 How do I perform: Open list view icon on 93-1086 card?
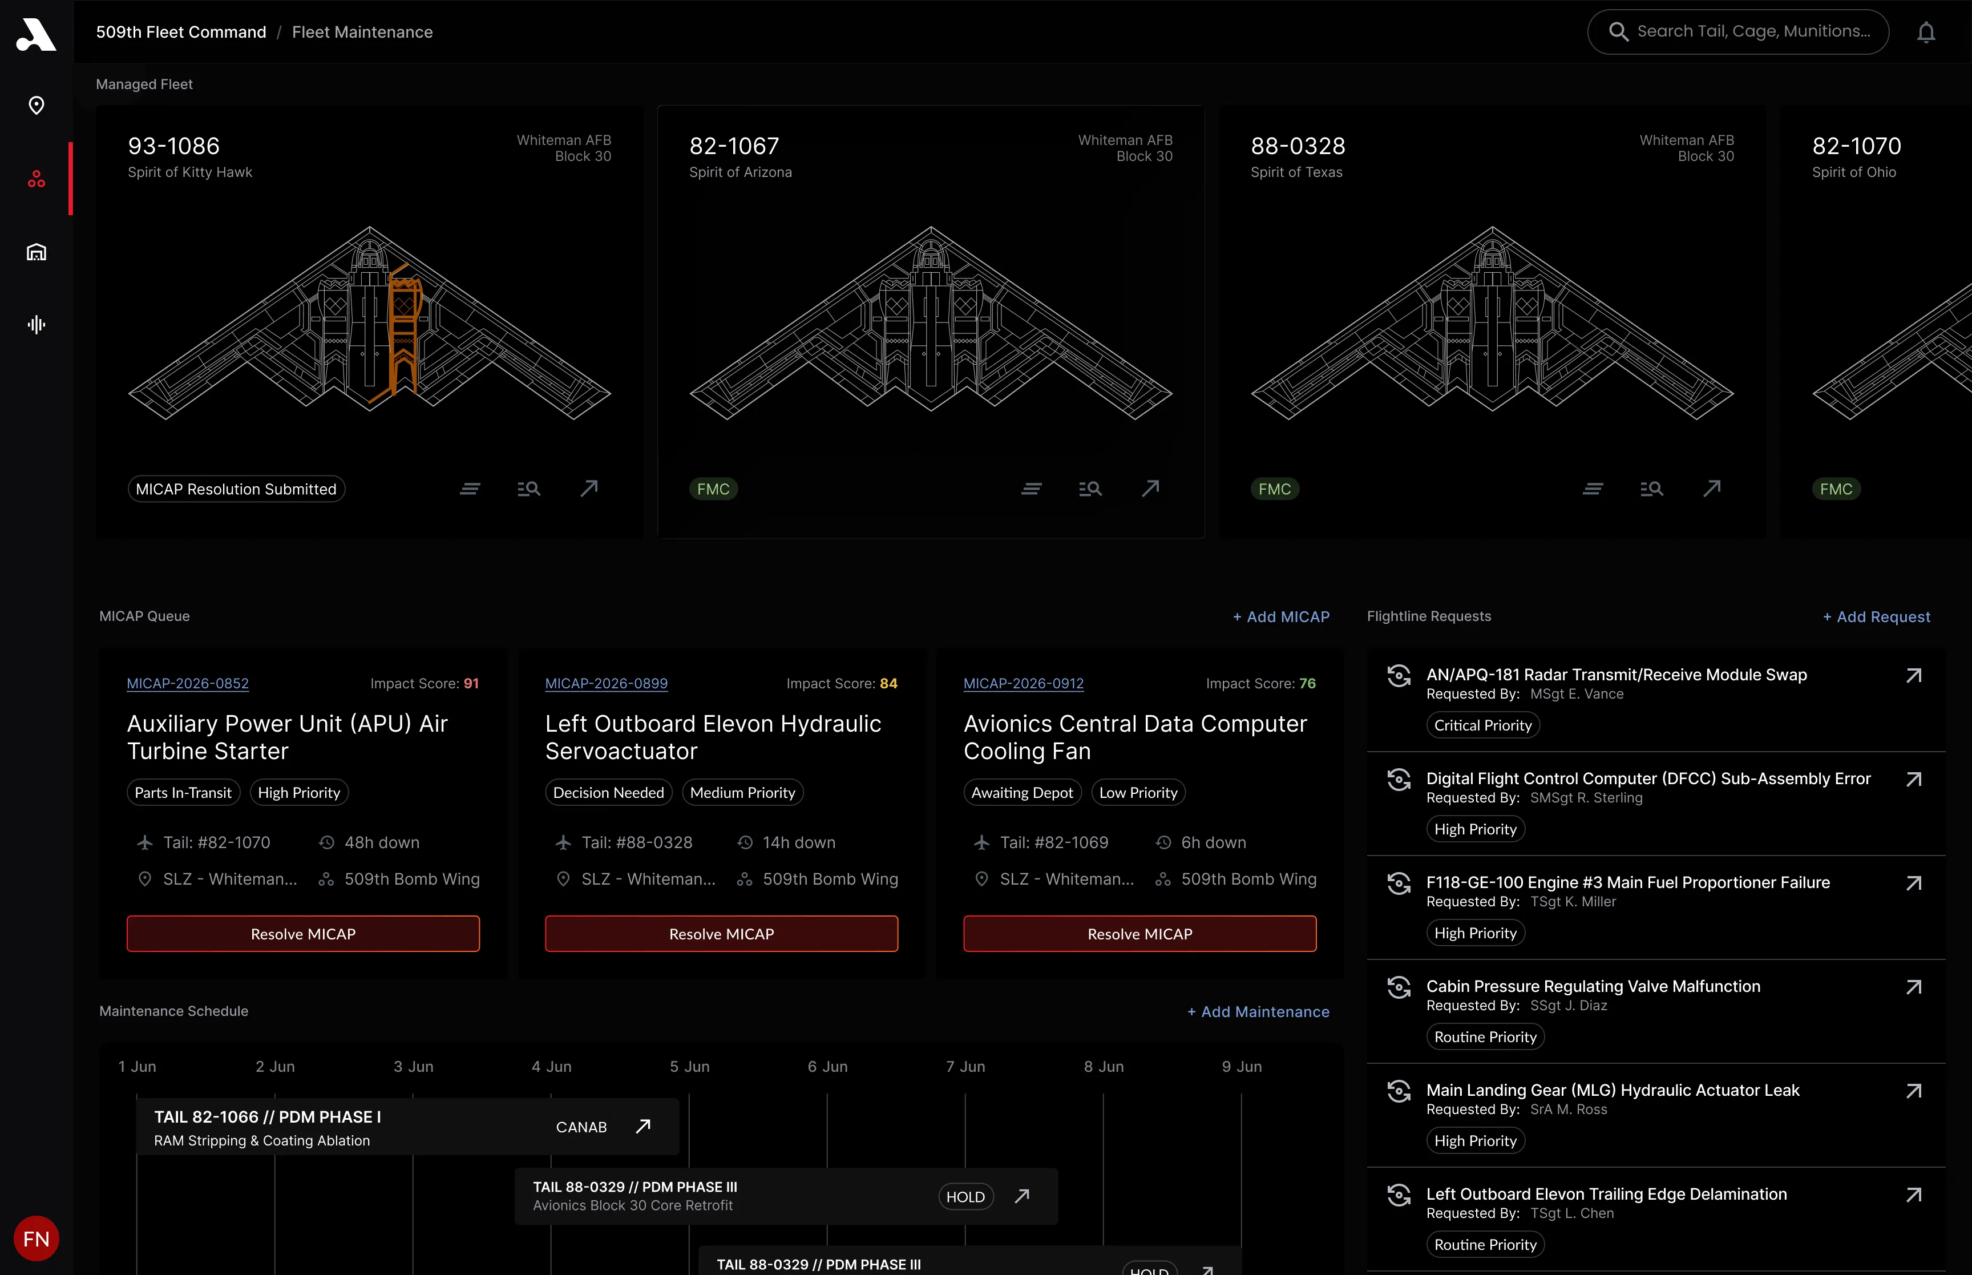tap(470, 489)
